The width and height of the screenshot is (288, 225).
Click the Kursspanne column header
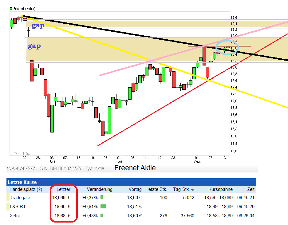pyautogui.click(x=220, y=189)
